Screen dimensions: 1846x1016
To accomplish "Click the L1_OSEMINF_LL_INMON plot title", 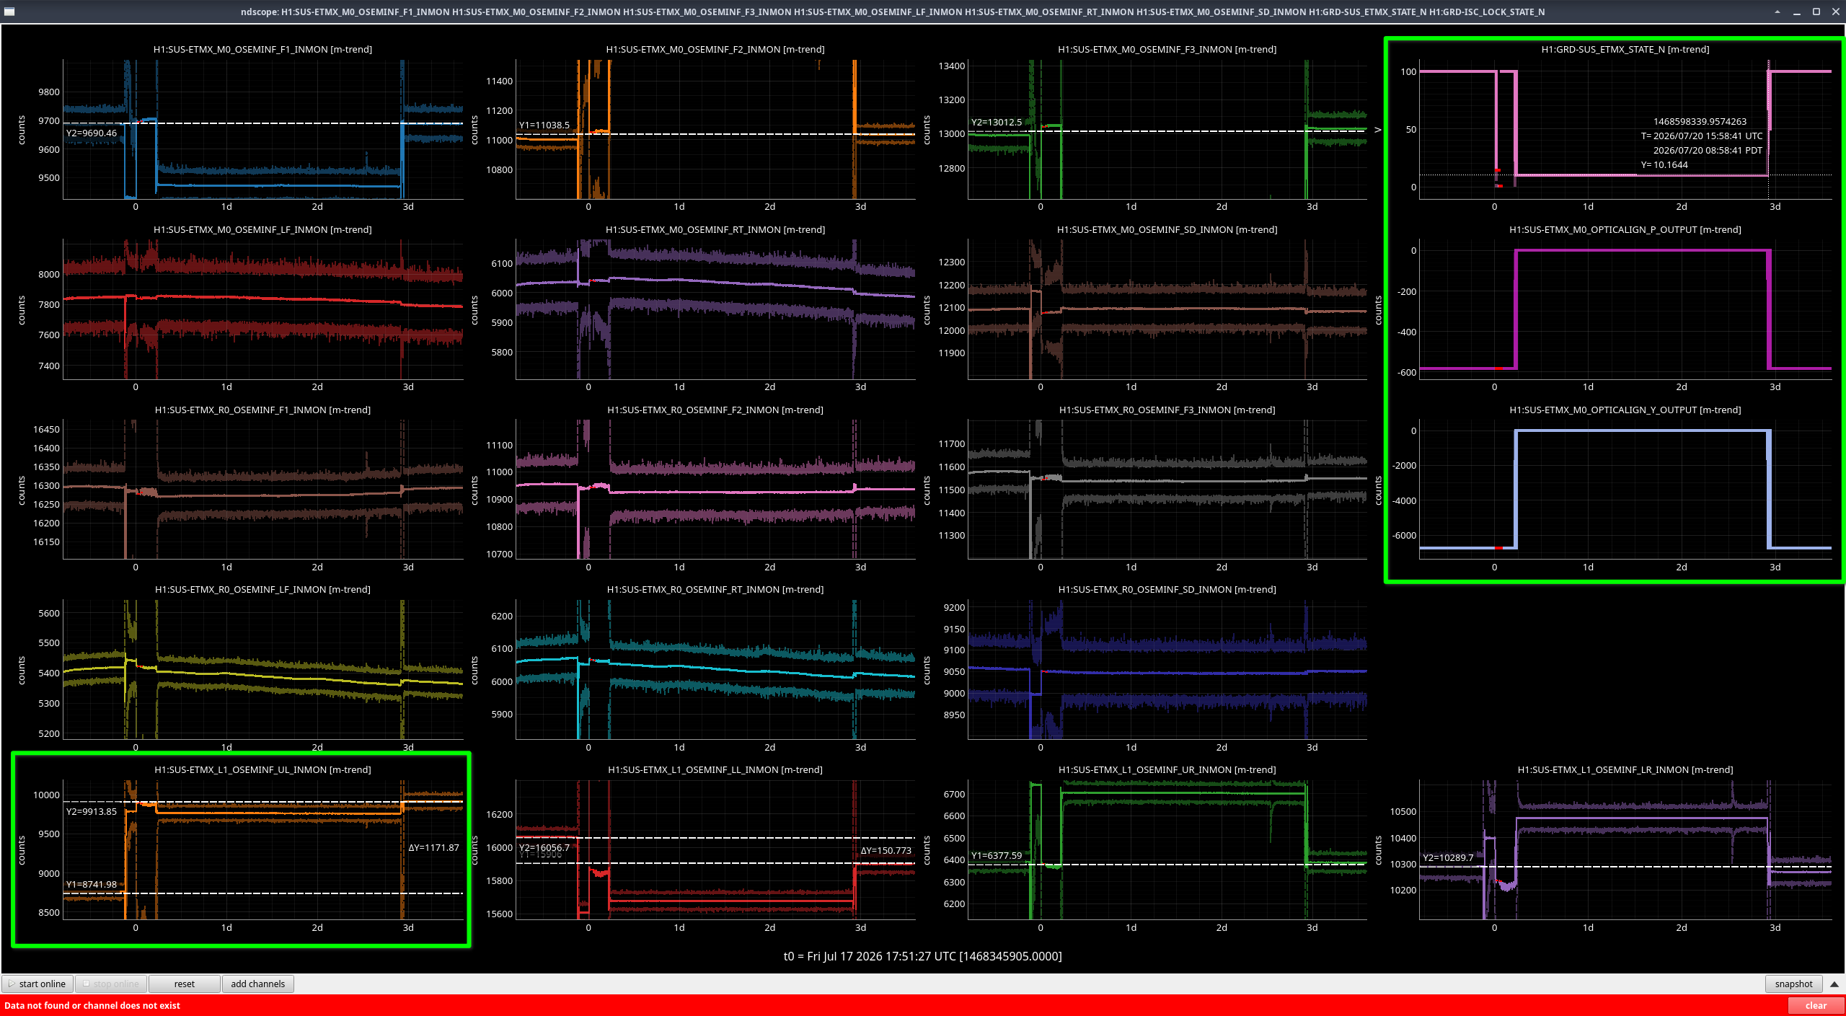I will (x=715, y=769).
